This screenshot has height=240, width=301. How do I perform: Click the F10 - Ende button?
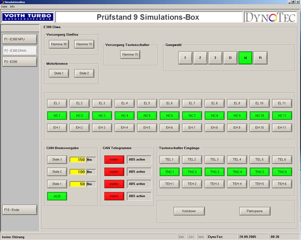point(19,210)
